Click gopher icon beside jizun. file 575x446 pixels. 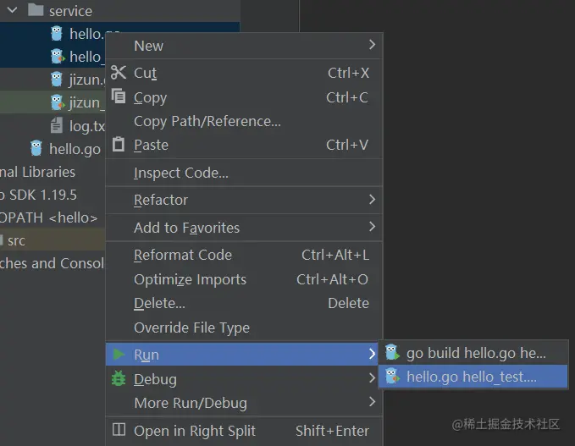click(57, 80)
